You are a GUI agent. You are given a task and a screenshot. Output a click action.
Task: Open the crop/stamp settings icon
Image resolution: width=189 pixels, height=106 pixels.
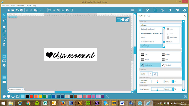[x=155, y=10]
